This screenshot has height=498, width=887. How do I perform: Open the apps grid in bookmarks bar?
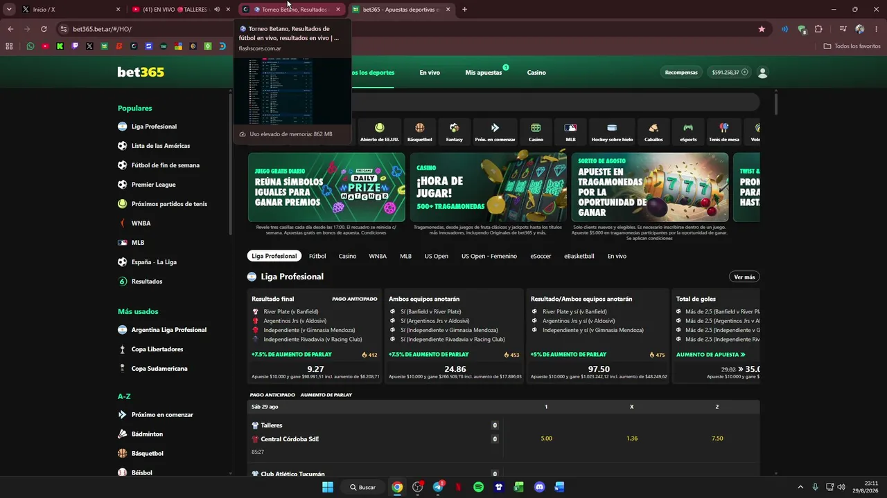tap(9, 46)
